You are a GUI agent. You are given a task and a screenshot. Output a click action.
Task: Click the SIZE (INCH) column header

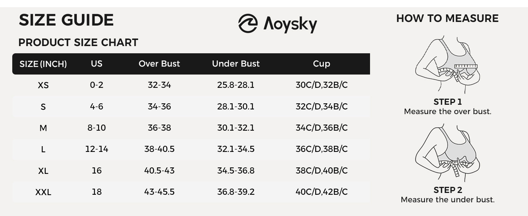pos(43,64)
